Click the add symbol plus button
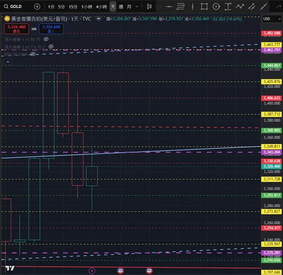 click(x=37, y=6)
